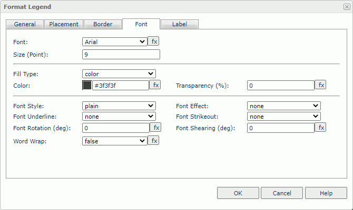Screen dimensions: 353x210
Task: Open the Fill Type dropdown
Action: pyautogui.click(x=119, y=74)
